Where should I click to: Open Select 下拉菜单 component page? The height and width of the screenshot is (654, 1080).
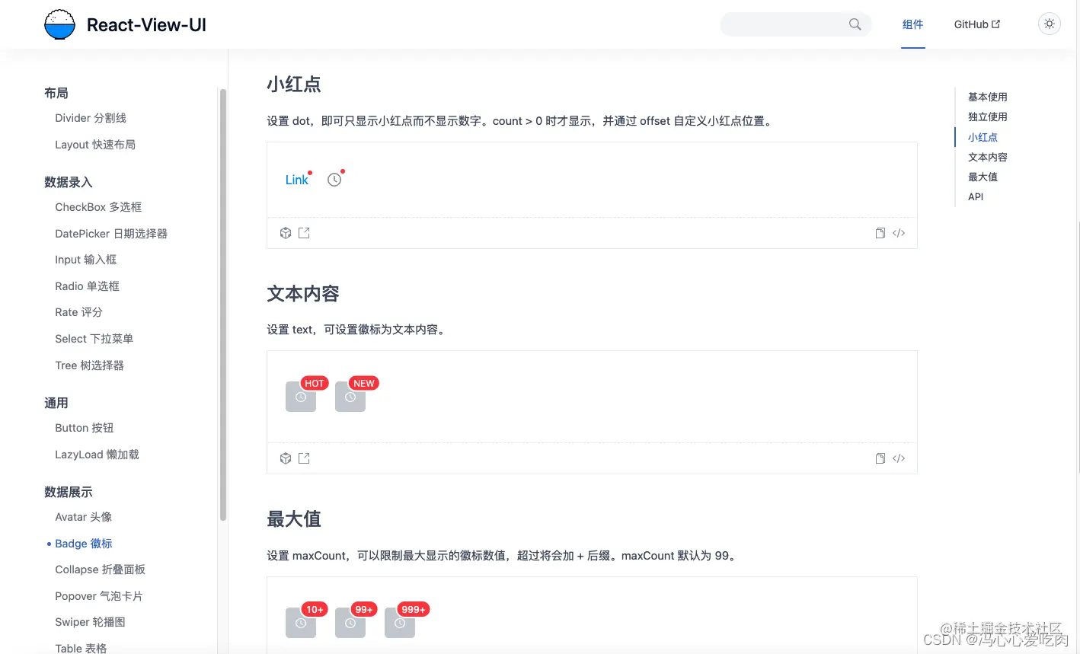pyautogui.click(x=94, y=338)
